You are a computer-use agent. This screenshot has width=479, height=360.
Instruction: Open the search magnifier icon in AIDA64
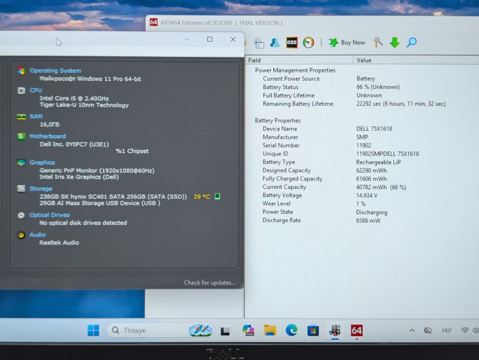point(411,43)
